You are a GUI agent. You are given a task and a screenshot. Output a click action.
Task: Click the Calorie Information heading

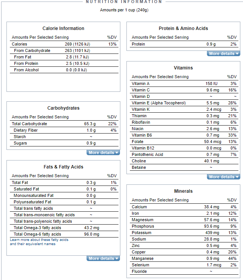(x=63, y=28)
